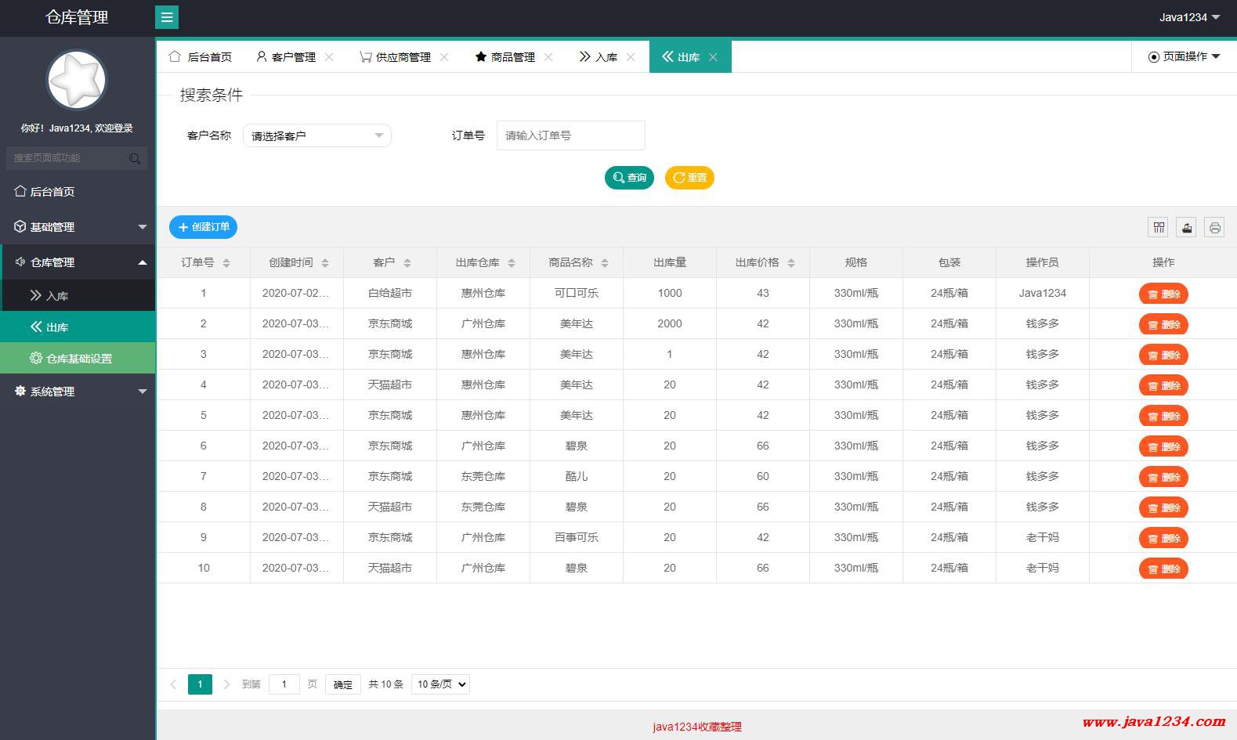
Task: Click the 可口可乐 product cell
Action: 577,293
